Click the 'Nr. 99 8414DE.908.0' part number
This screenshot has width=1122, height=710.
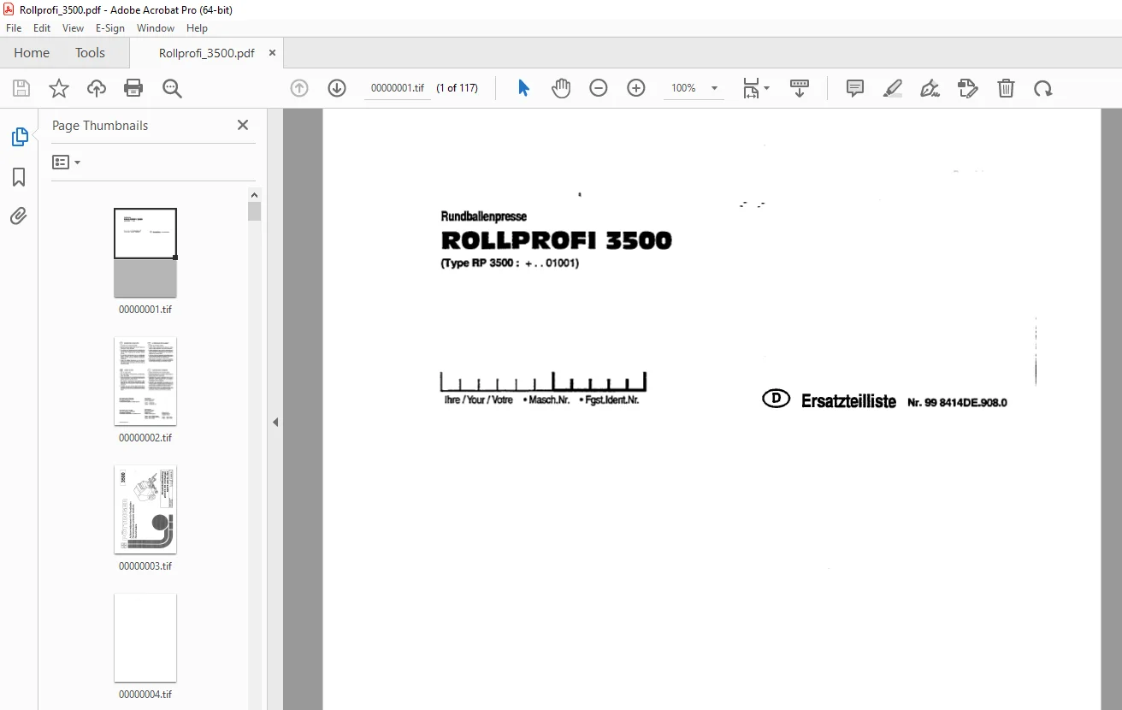[x=957, y=402]
